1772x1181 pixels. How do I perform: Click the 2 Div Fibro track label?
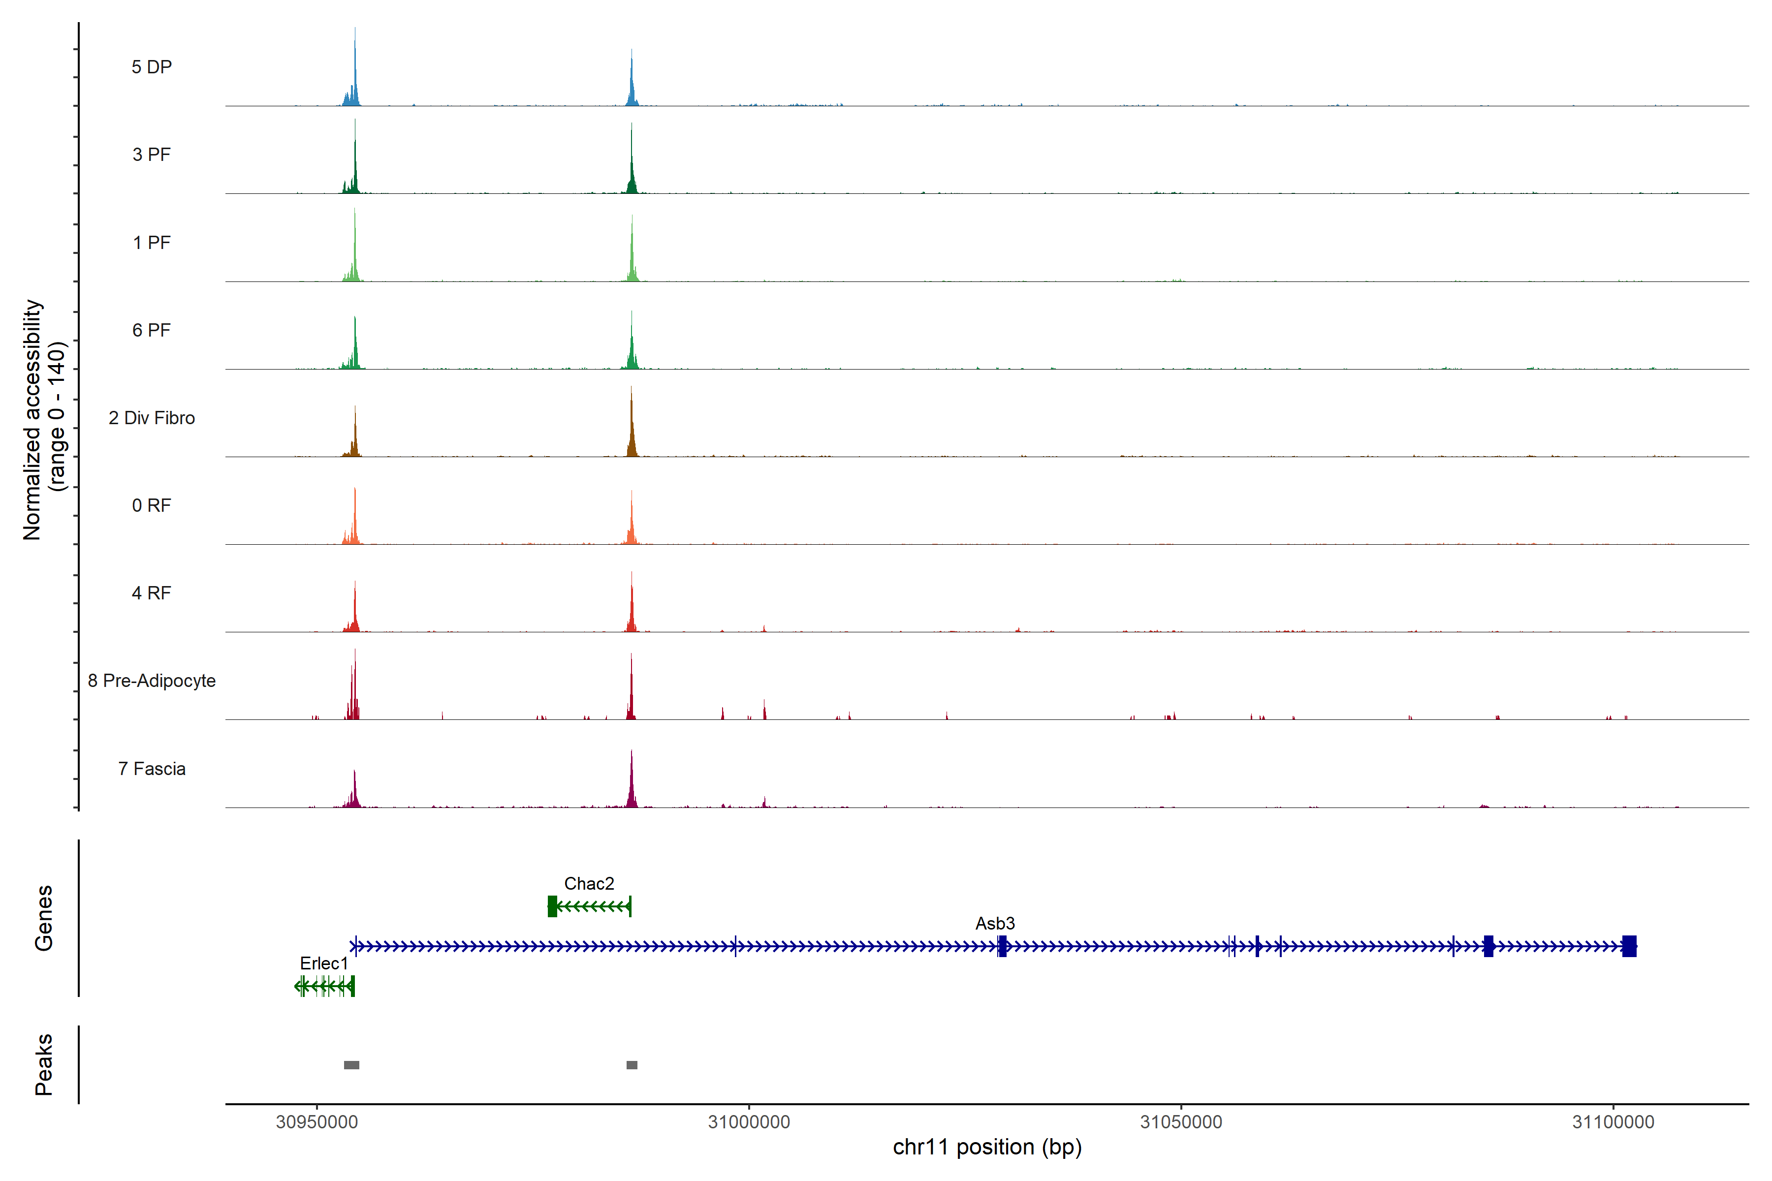152,417
